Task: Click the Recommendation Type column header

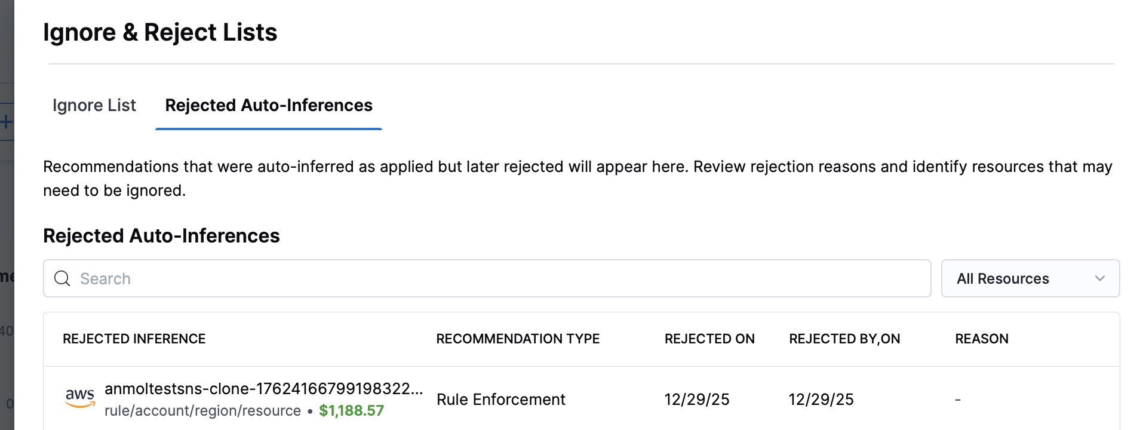Action: (x=518, y=339)
